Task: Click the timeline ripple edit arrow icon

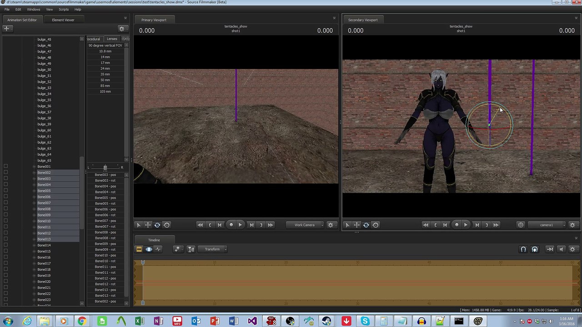Action: coord(550,249)
